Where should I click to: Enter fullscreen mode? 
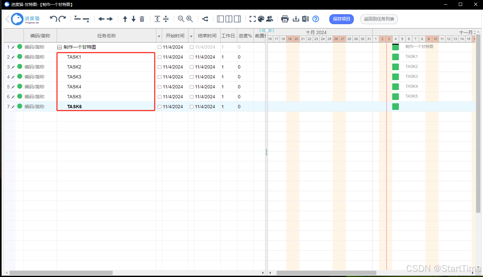point(252,19)
